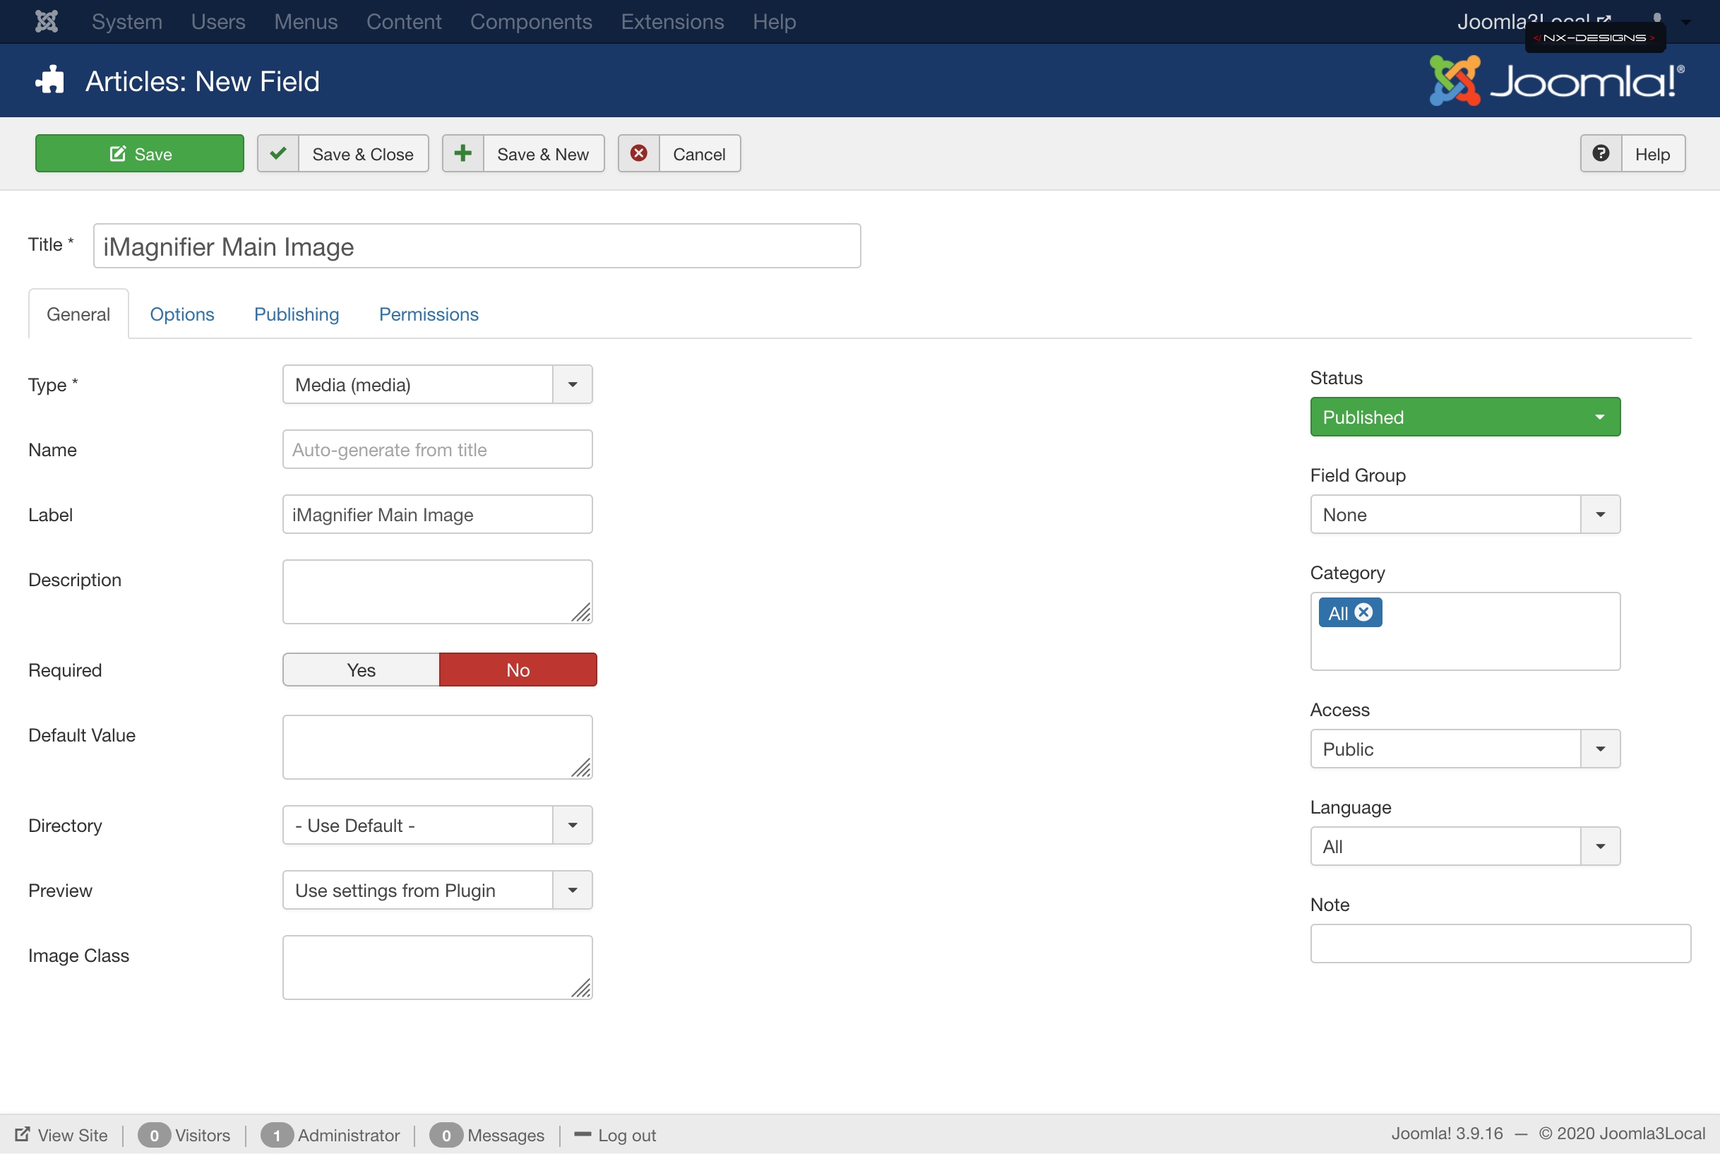The height and width of the screenshot is (1154, 1720).
Task: Open the Help menu in the top bar
Action: tap(774, 21)
